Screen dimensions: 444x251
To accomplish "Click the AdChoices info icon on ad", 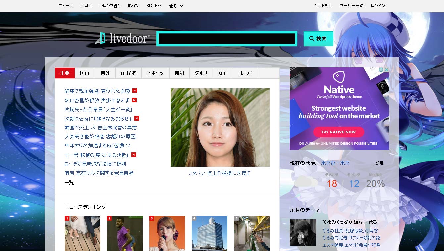I will 381,70.
